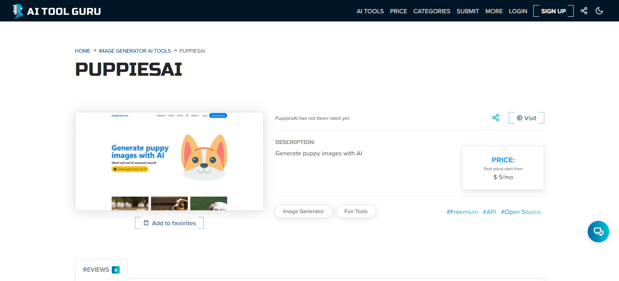619x281 pixels.
Task: Toggle dark mode moon icon
Action: click(599, 11)
